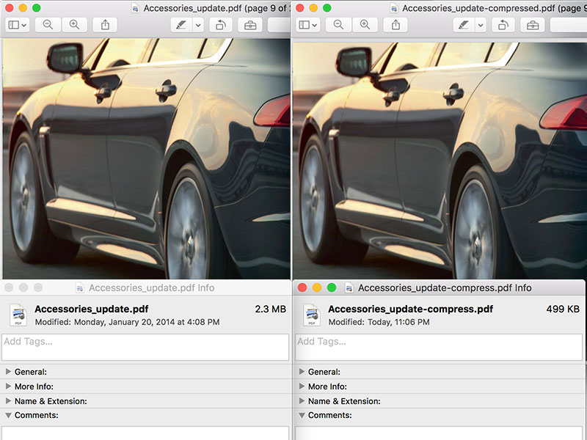
Task: Expand Name & Extension in Accessories_update-compress.pdf Info
Action: tap(302, 400)
